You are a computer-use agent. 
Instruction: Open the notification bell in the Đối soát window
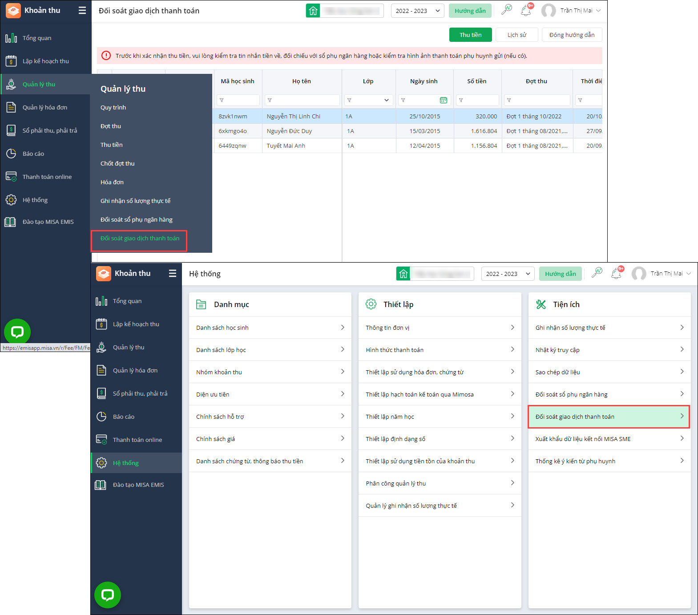tap(526, 10)
